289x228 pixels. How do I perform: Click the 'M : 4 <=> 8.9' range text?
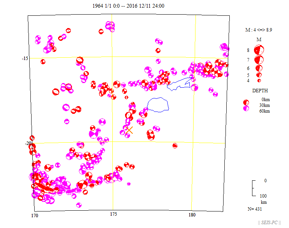[x=259, y=30]
